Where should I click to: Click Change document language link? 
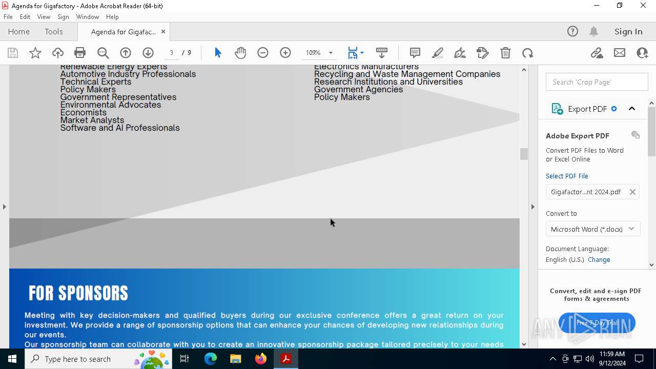point(599,259)
